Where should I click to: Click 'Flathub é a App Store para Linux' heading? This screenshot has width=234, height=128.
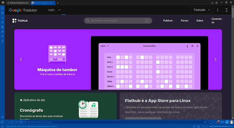pos(158,101)
